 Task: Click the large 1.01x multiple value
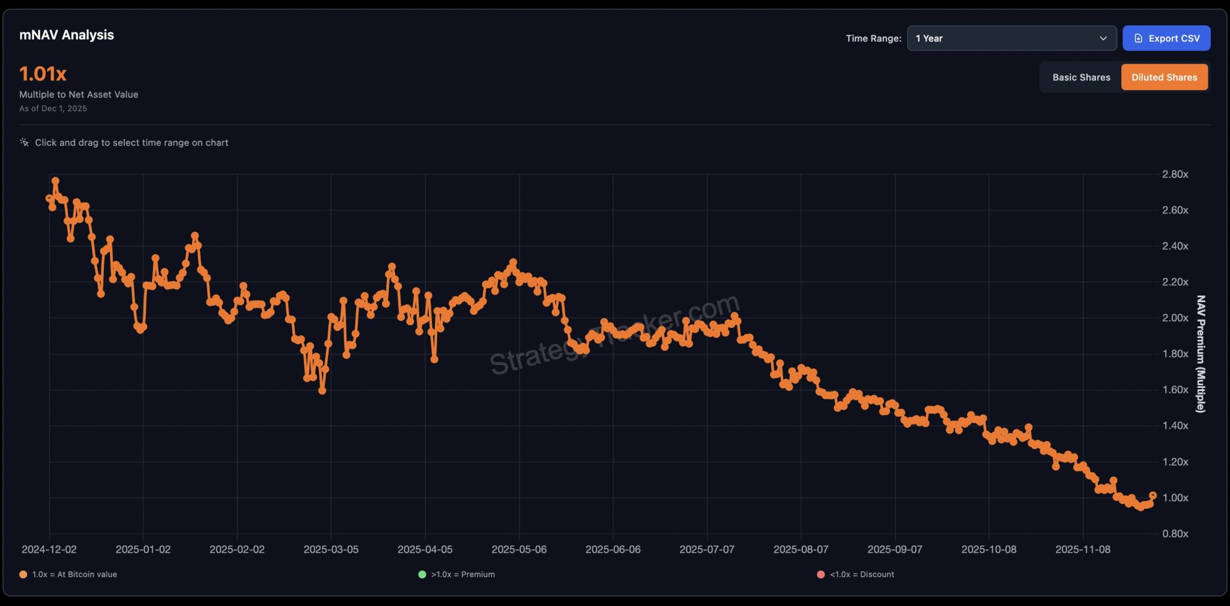click(x=43, y=74)
